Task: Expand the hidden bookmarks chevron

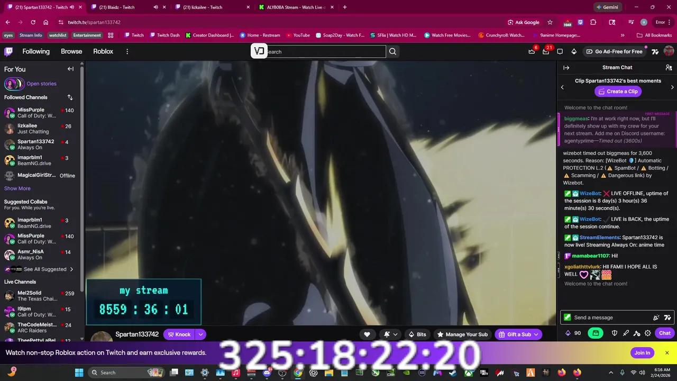Action: click(623, 35)
